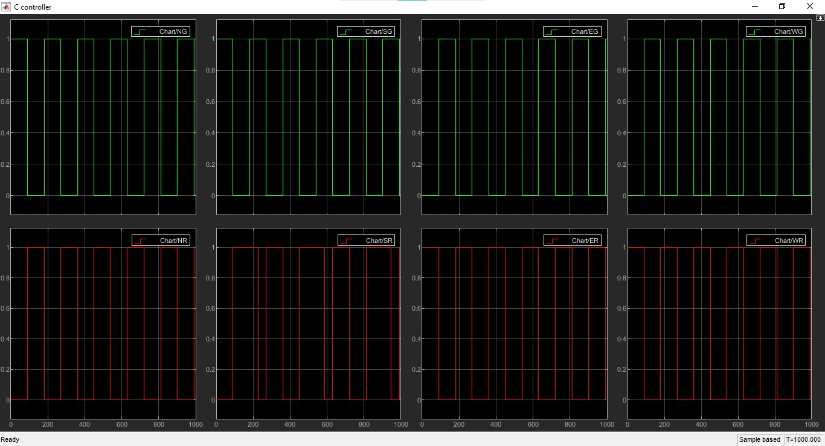
Task: Click the Sample based status bar pane
Action: [x=760, y=439]
